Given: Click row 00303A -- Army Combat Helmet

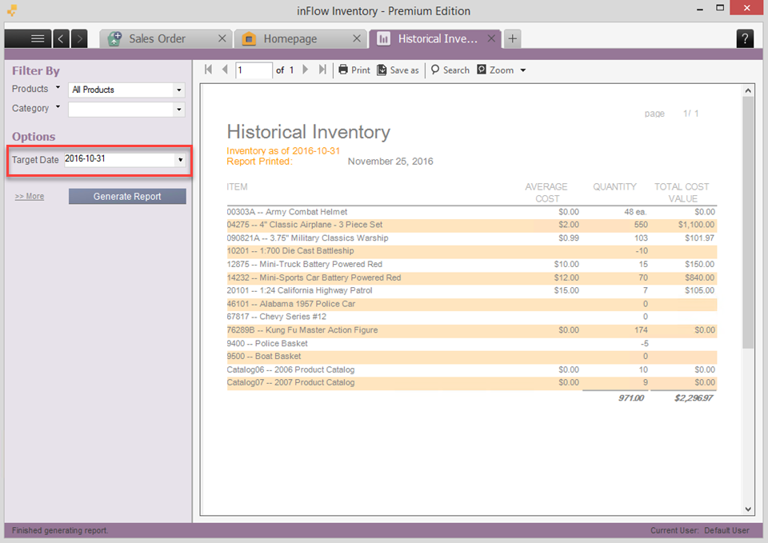Looking at the screenshot, I should pos(472,211).
